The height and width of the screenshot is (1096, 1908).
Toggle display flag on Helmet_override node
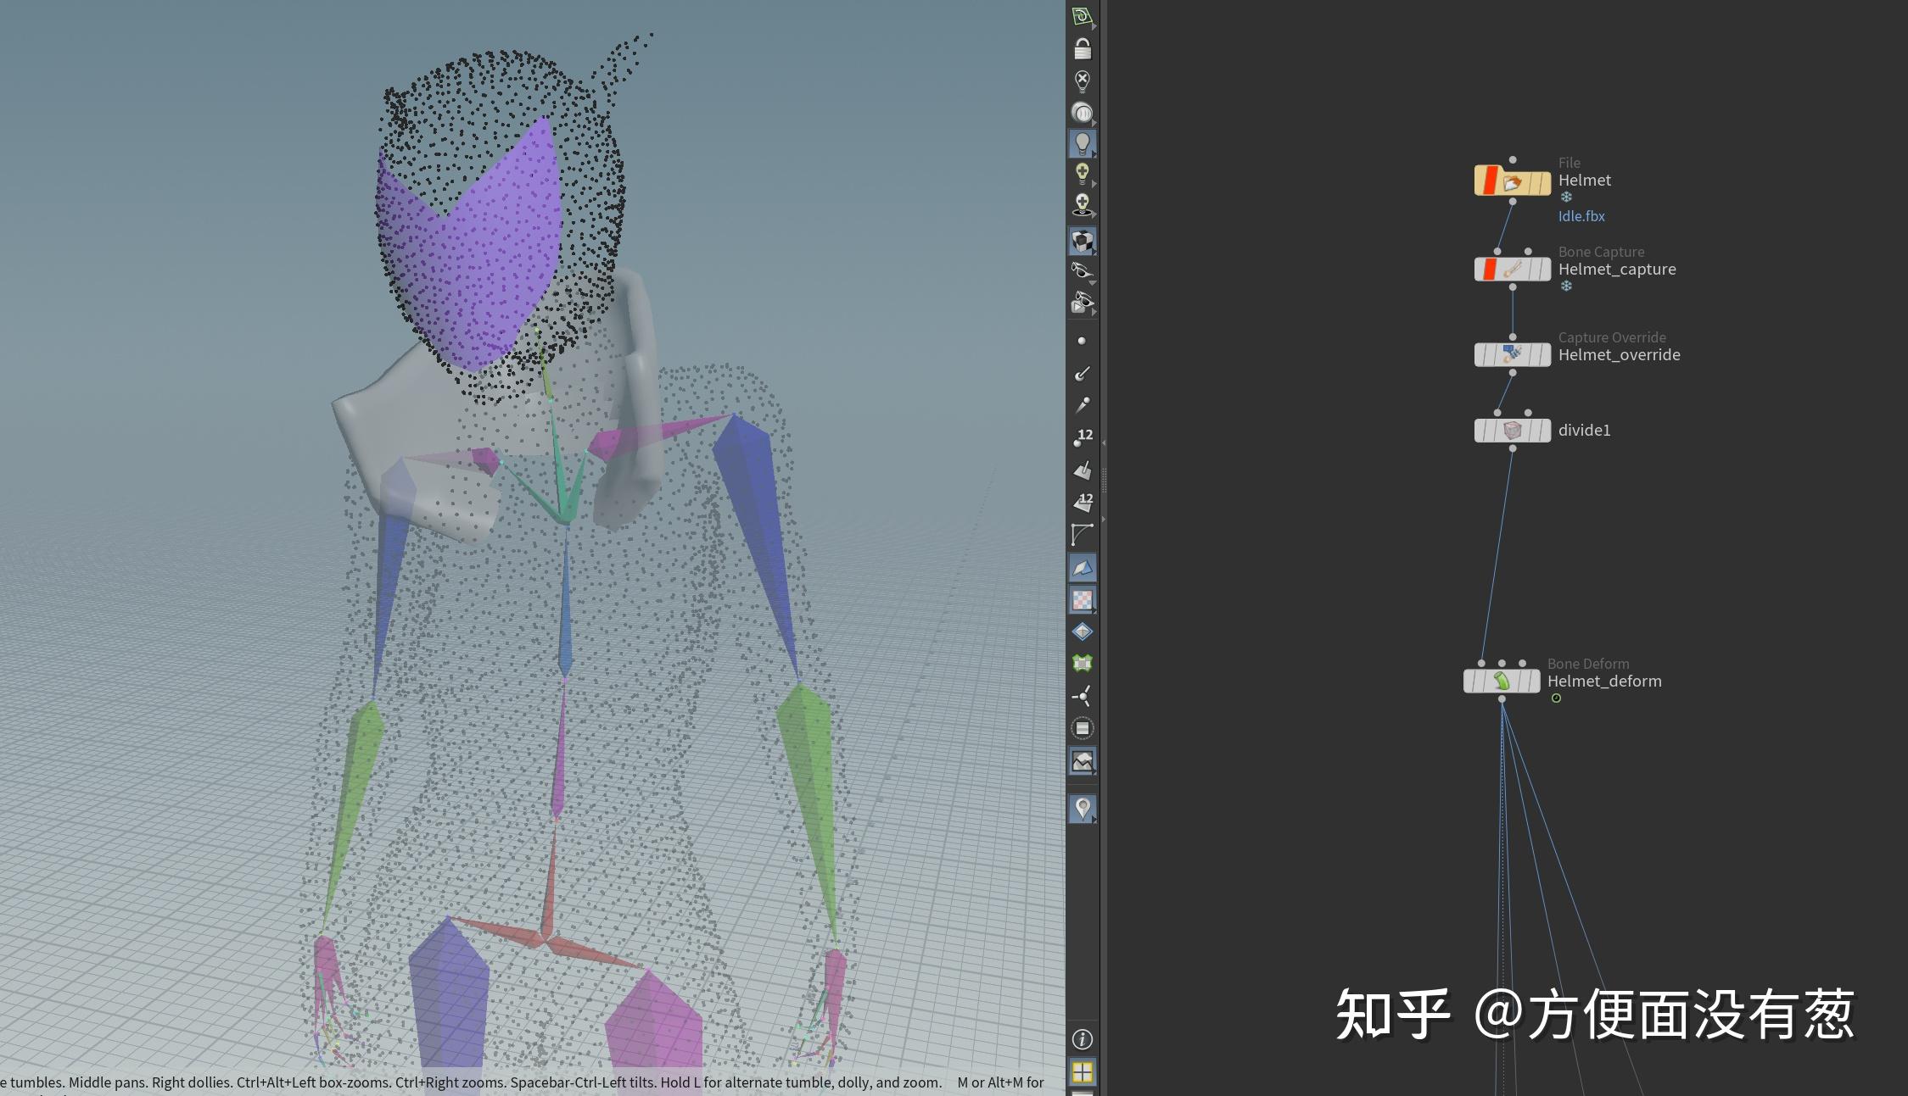click(1544, 354)
